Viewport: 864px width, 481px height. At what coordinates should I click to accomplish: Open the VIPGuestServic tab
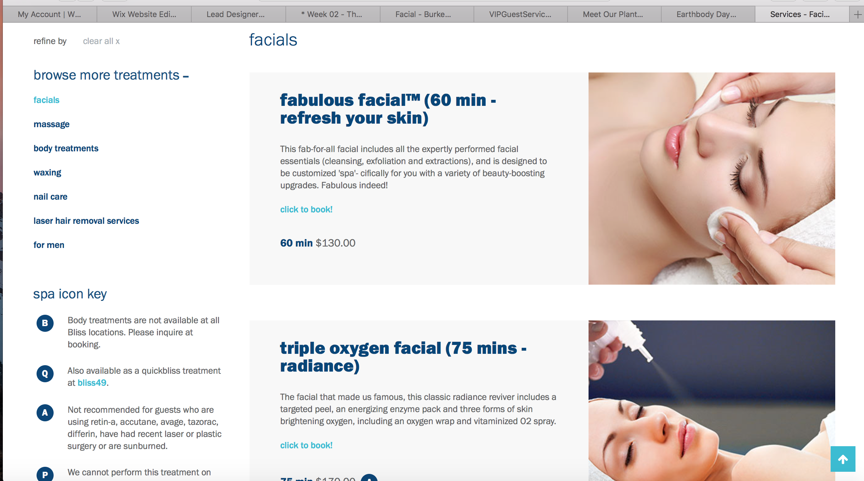click(520, 15)
